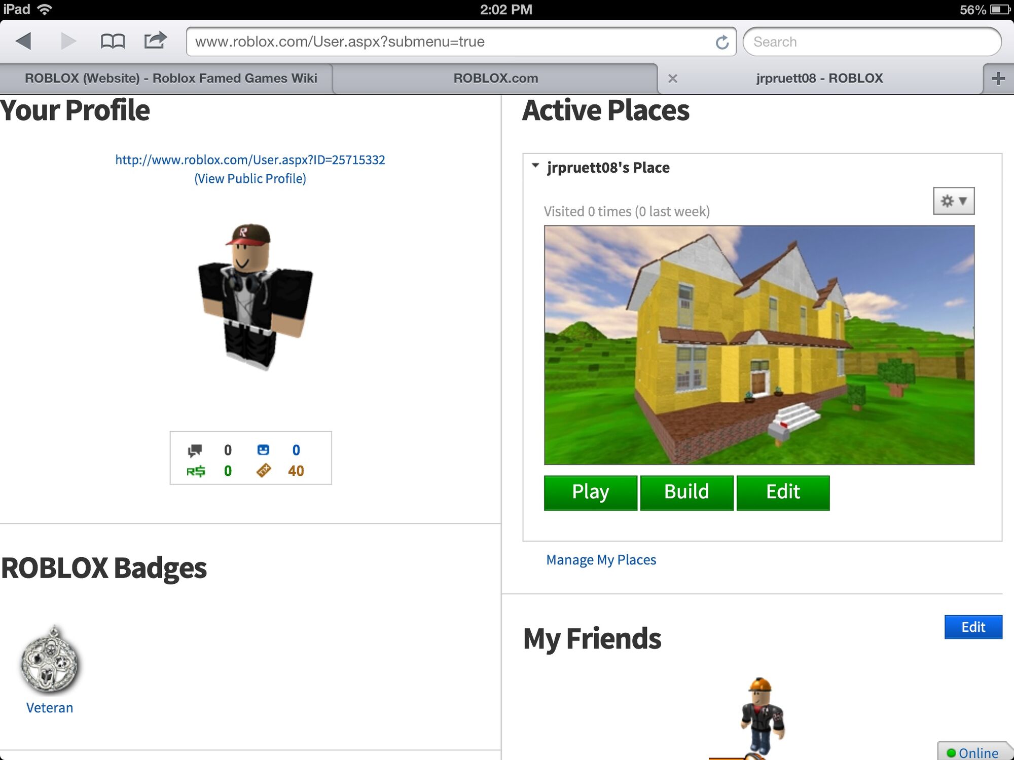Viewport: 1014px width, 760px height.
Task: Click the View Public Profile link
Action: pos(250,177)
